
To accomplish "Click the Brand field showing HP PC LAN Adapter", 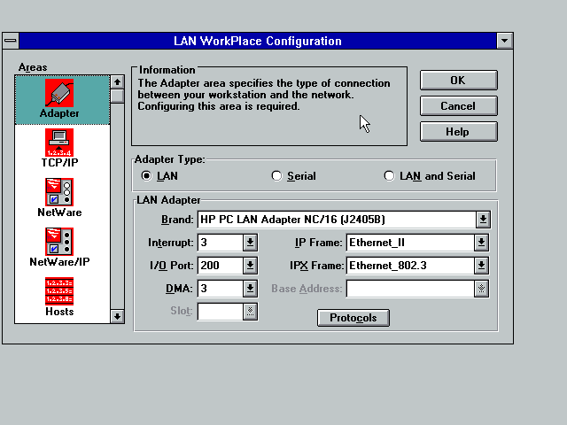I will pos(337,220).
